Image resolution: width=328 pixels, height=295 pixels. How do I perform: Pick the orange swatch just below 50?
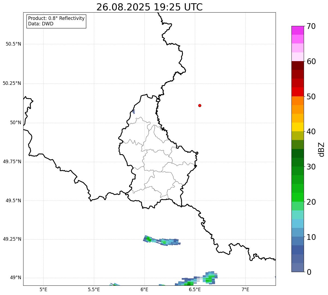[x=297, y=101]
